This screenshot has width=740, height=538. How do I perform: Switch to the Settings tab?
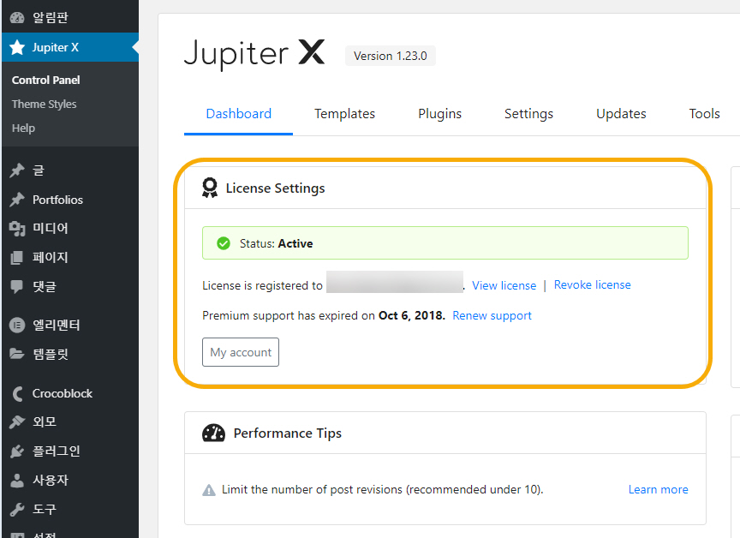[528, 114]
